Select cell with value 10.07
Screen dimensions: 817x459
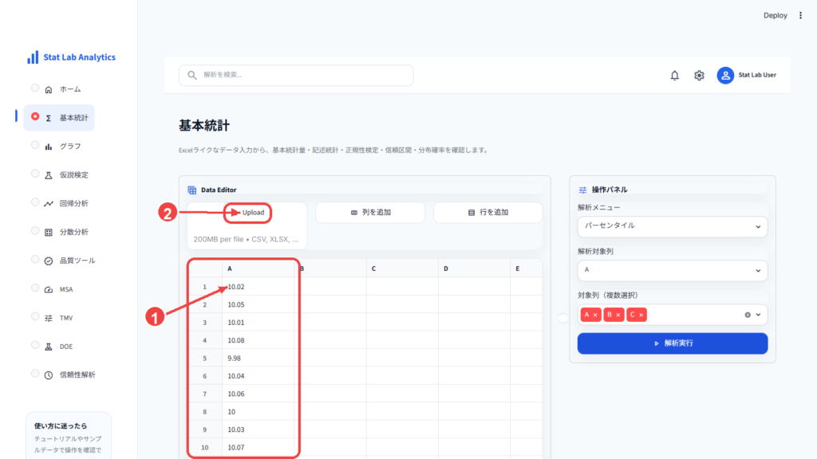(x=259, y=448)
